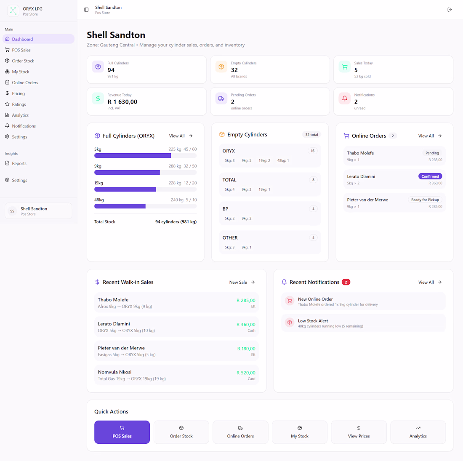Open Thabo Molefe's R 285,00 walk-in sale
Screen dimensions: 463x461
click(x=177, y=303)
